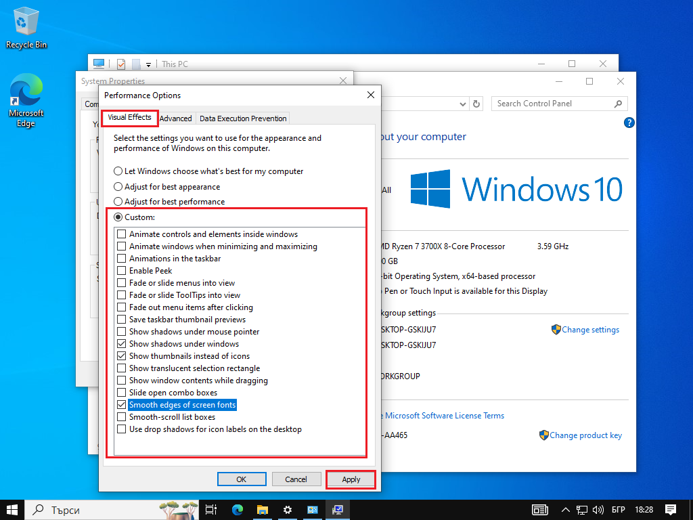Image resolution: width=693 pixels, height=520 pixels.
Task: Click the БГР language indicator
Action: tap(618, 510)
